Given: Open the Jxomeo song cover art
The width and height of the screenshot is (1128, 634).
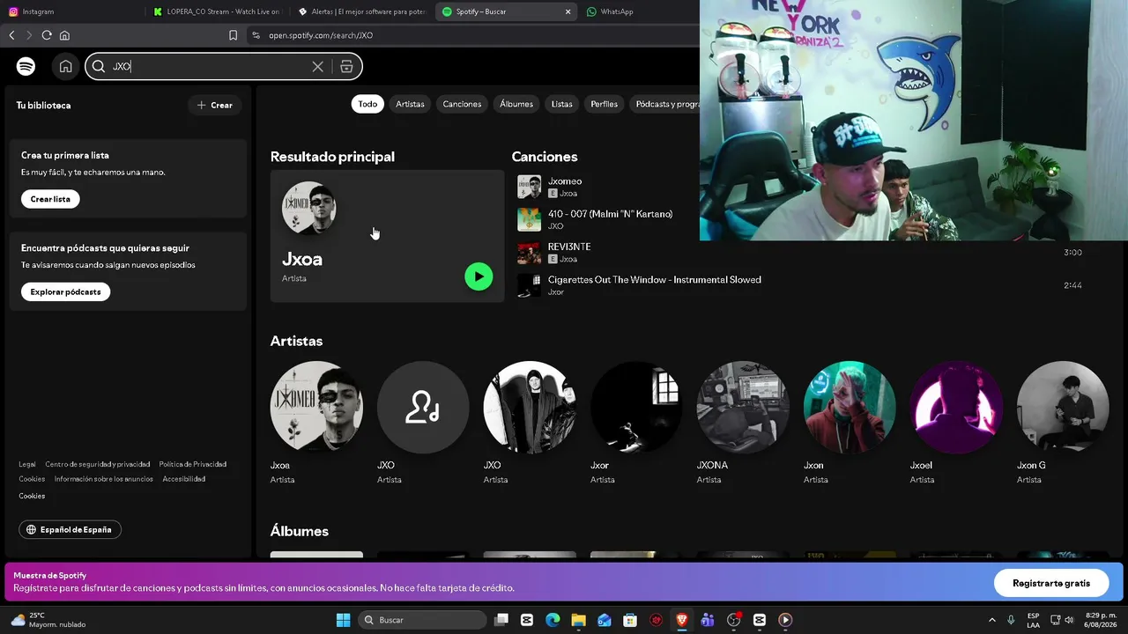Looking at the screenshot, I should pyautogui.click(x=529, y=187).
